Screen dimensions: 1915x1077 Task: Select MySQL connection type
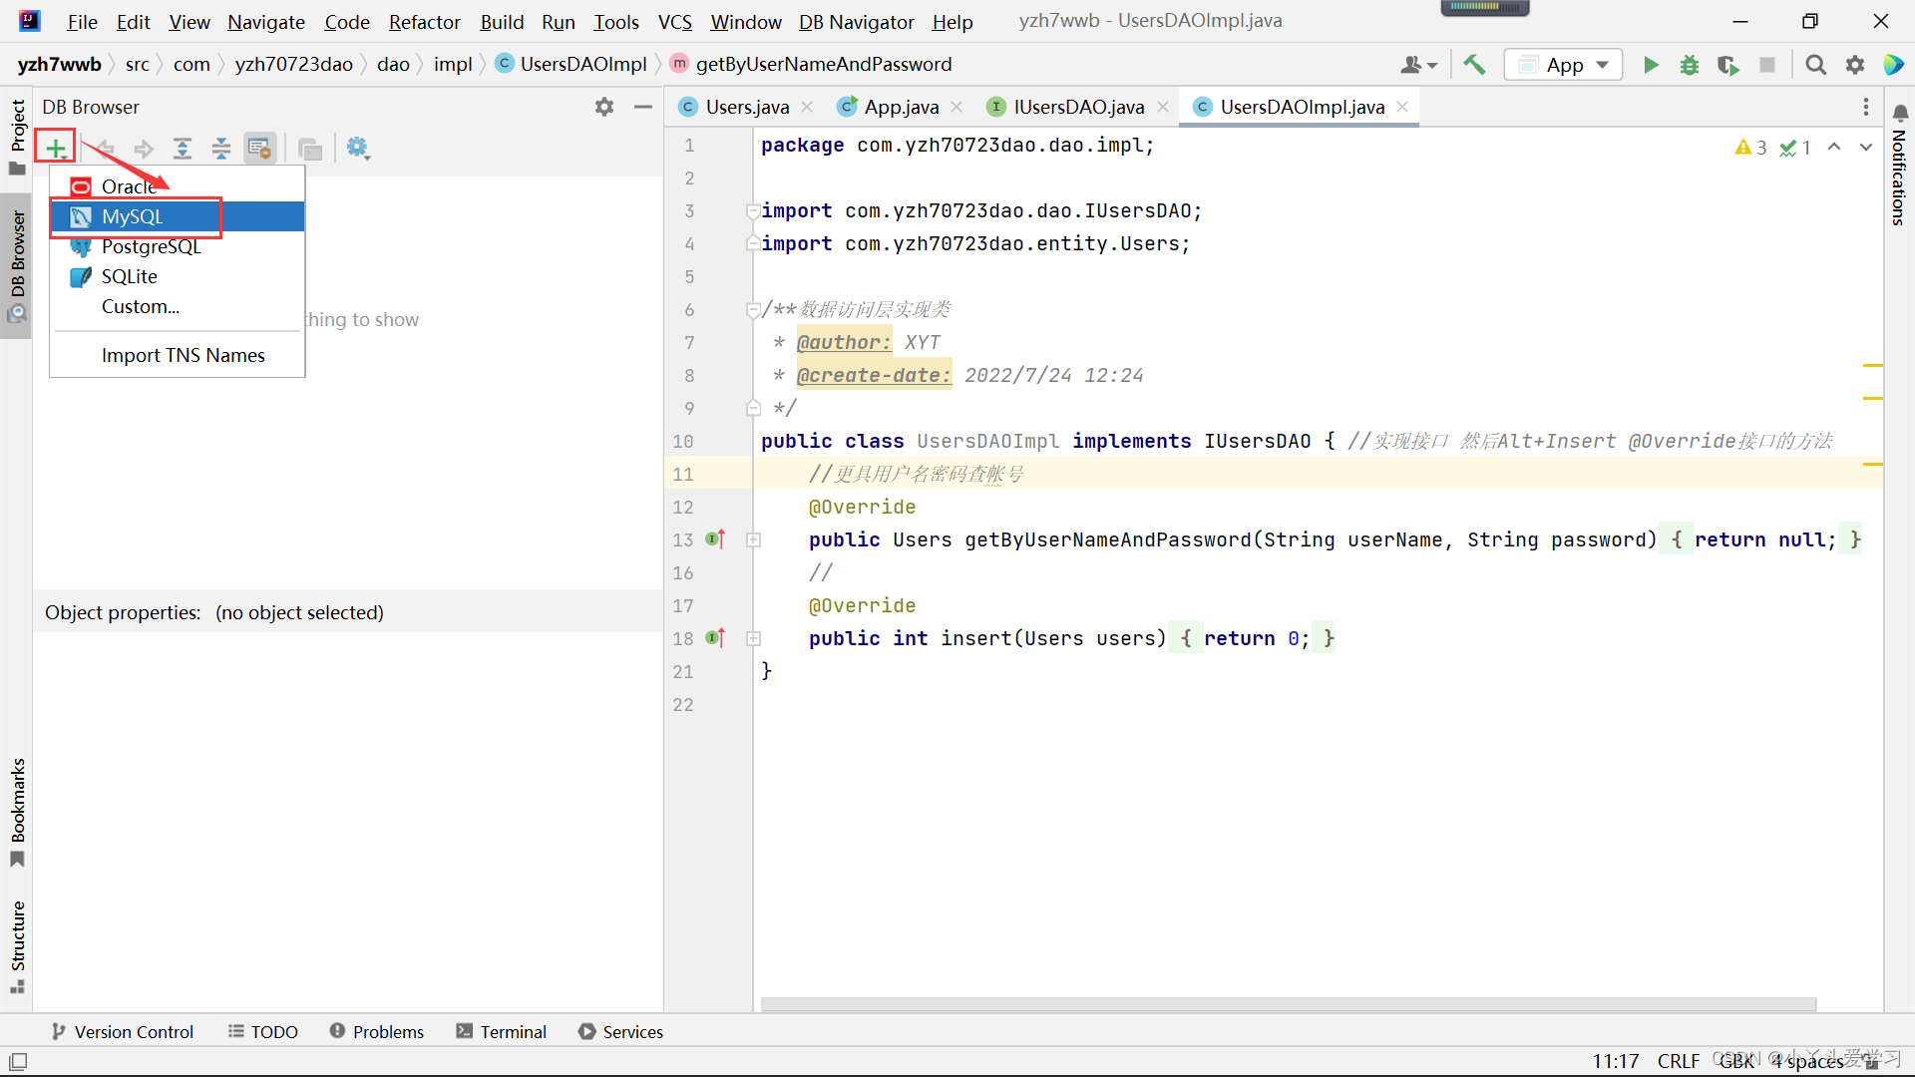click(x=178, y=216)
